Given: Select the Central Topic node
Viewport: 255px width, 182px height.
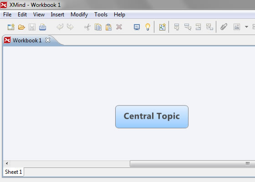Looking at the screenshot, I should pos(152,116).
